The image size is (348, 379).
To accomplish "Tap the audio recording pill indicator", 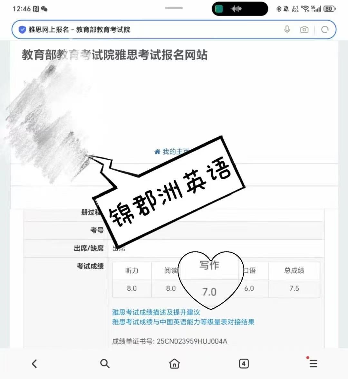I will [x=240, y=9].
